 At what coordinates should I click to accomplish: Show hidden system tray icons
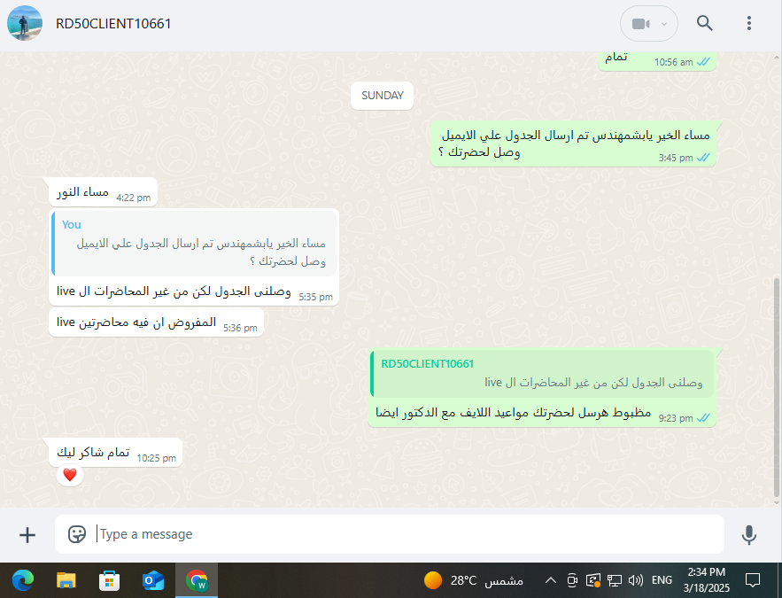coord(551,580)
